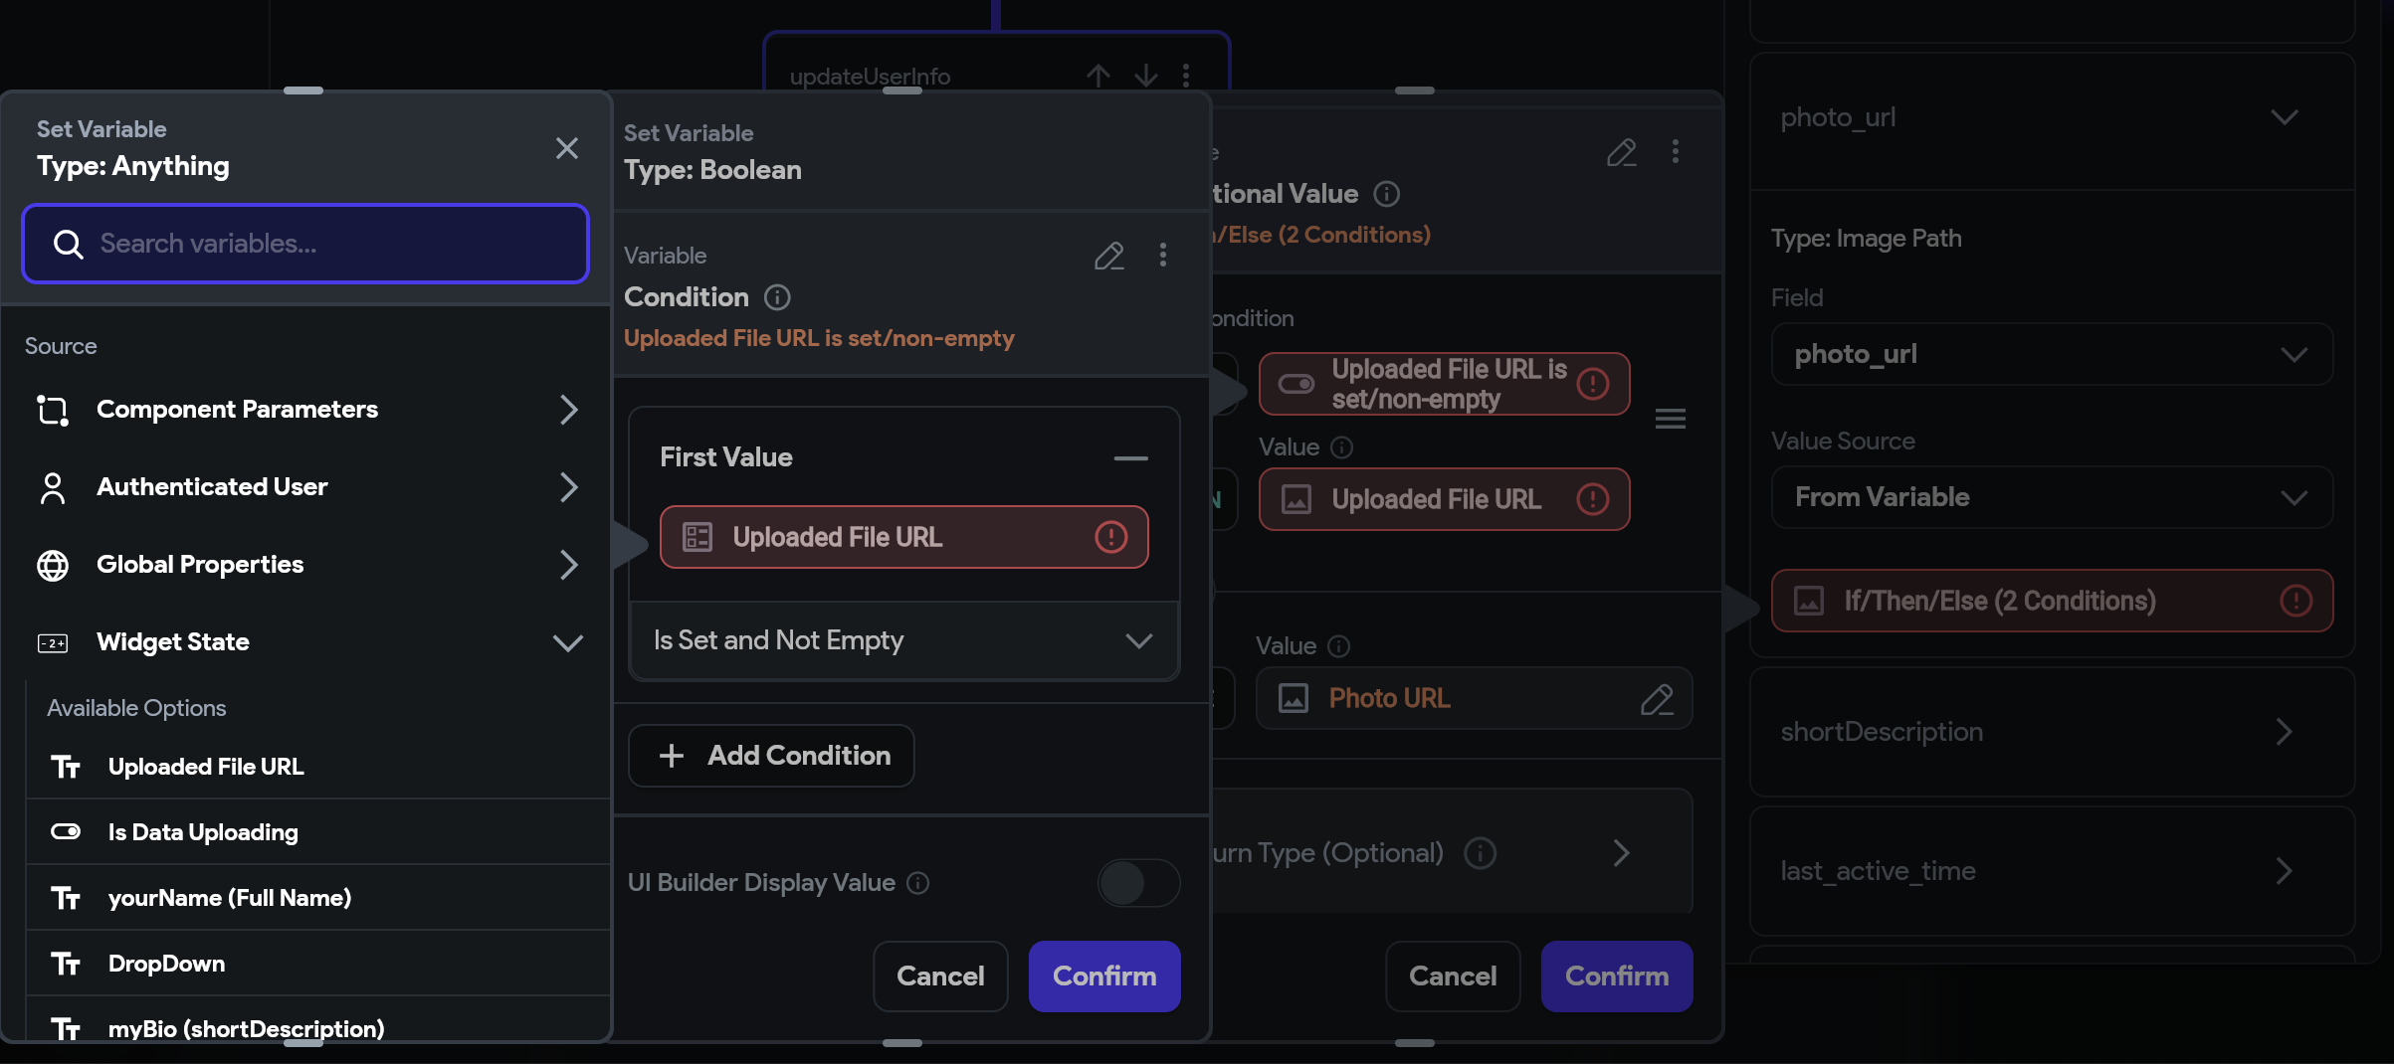Click the move-down arrow on updateUserInfo
The height and width of the screenshot is (1064, 2394).
coord(1146,76)
